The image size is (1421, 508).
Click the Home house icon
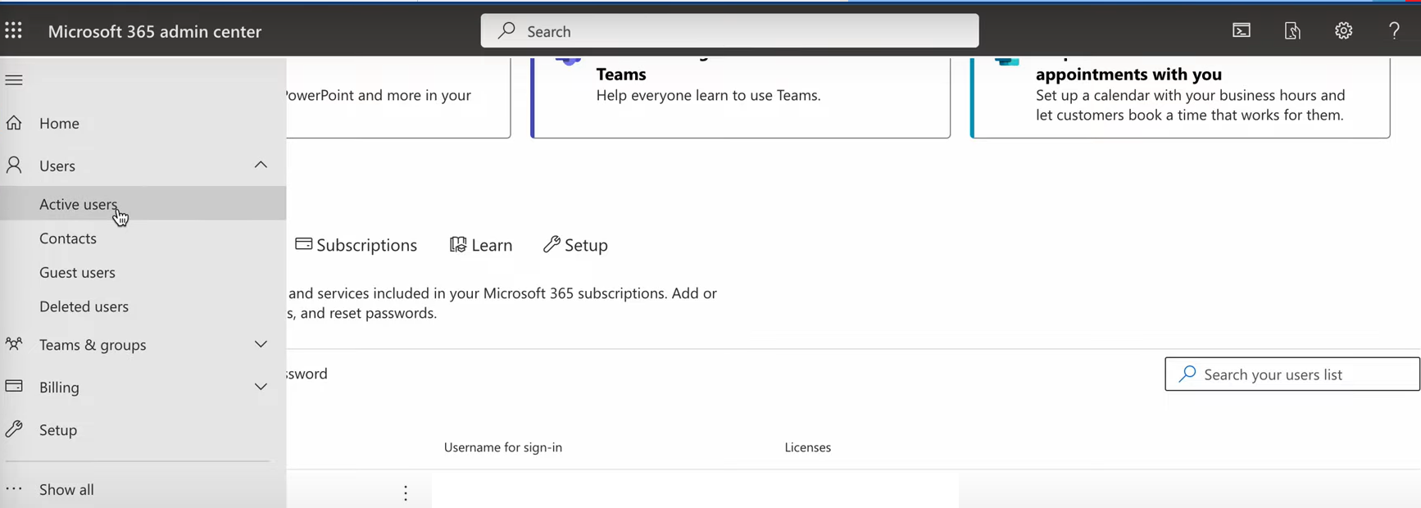[14, 123]
